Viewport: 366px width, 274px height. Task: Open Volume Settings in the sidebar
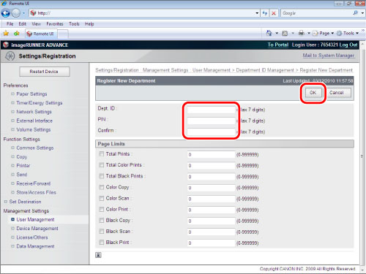34,130
